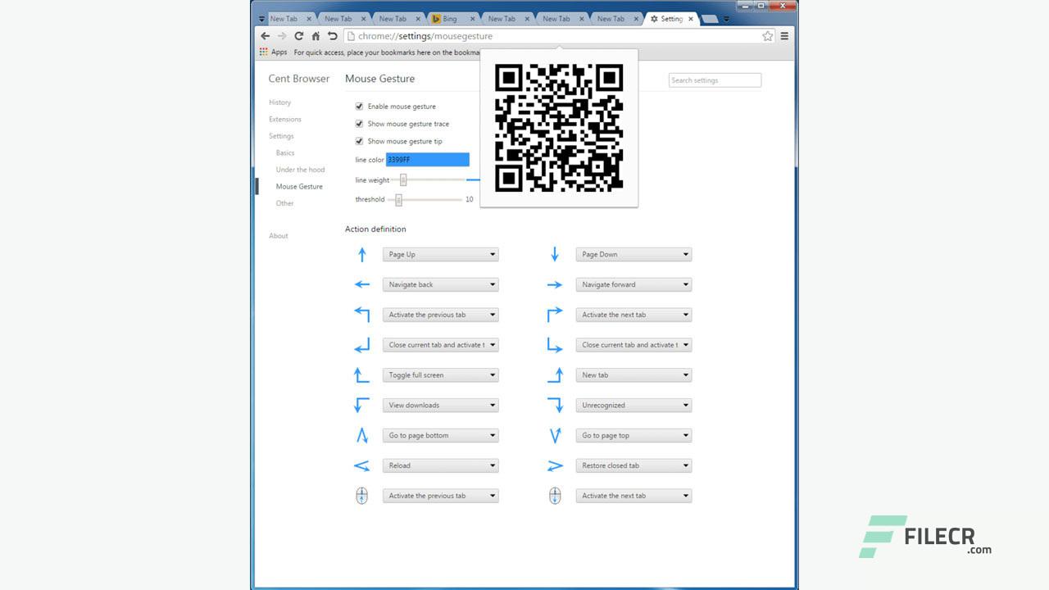Open the Cent Browser hamburger menu
The height and width of the screenshot is (590, 1049).
pos(784,36)
